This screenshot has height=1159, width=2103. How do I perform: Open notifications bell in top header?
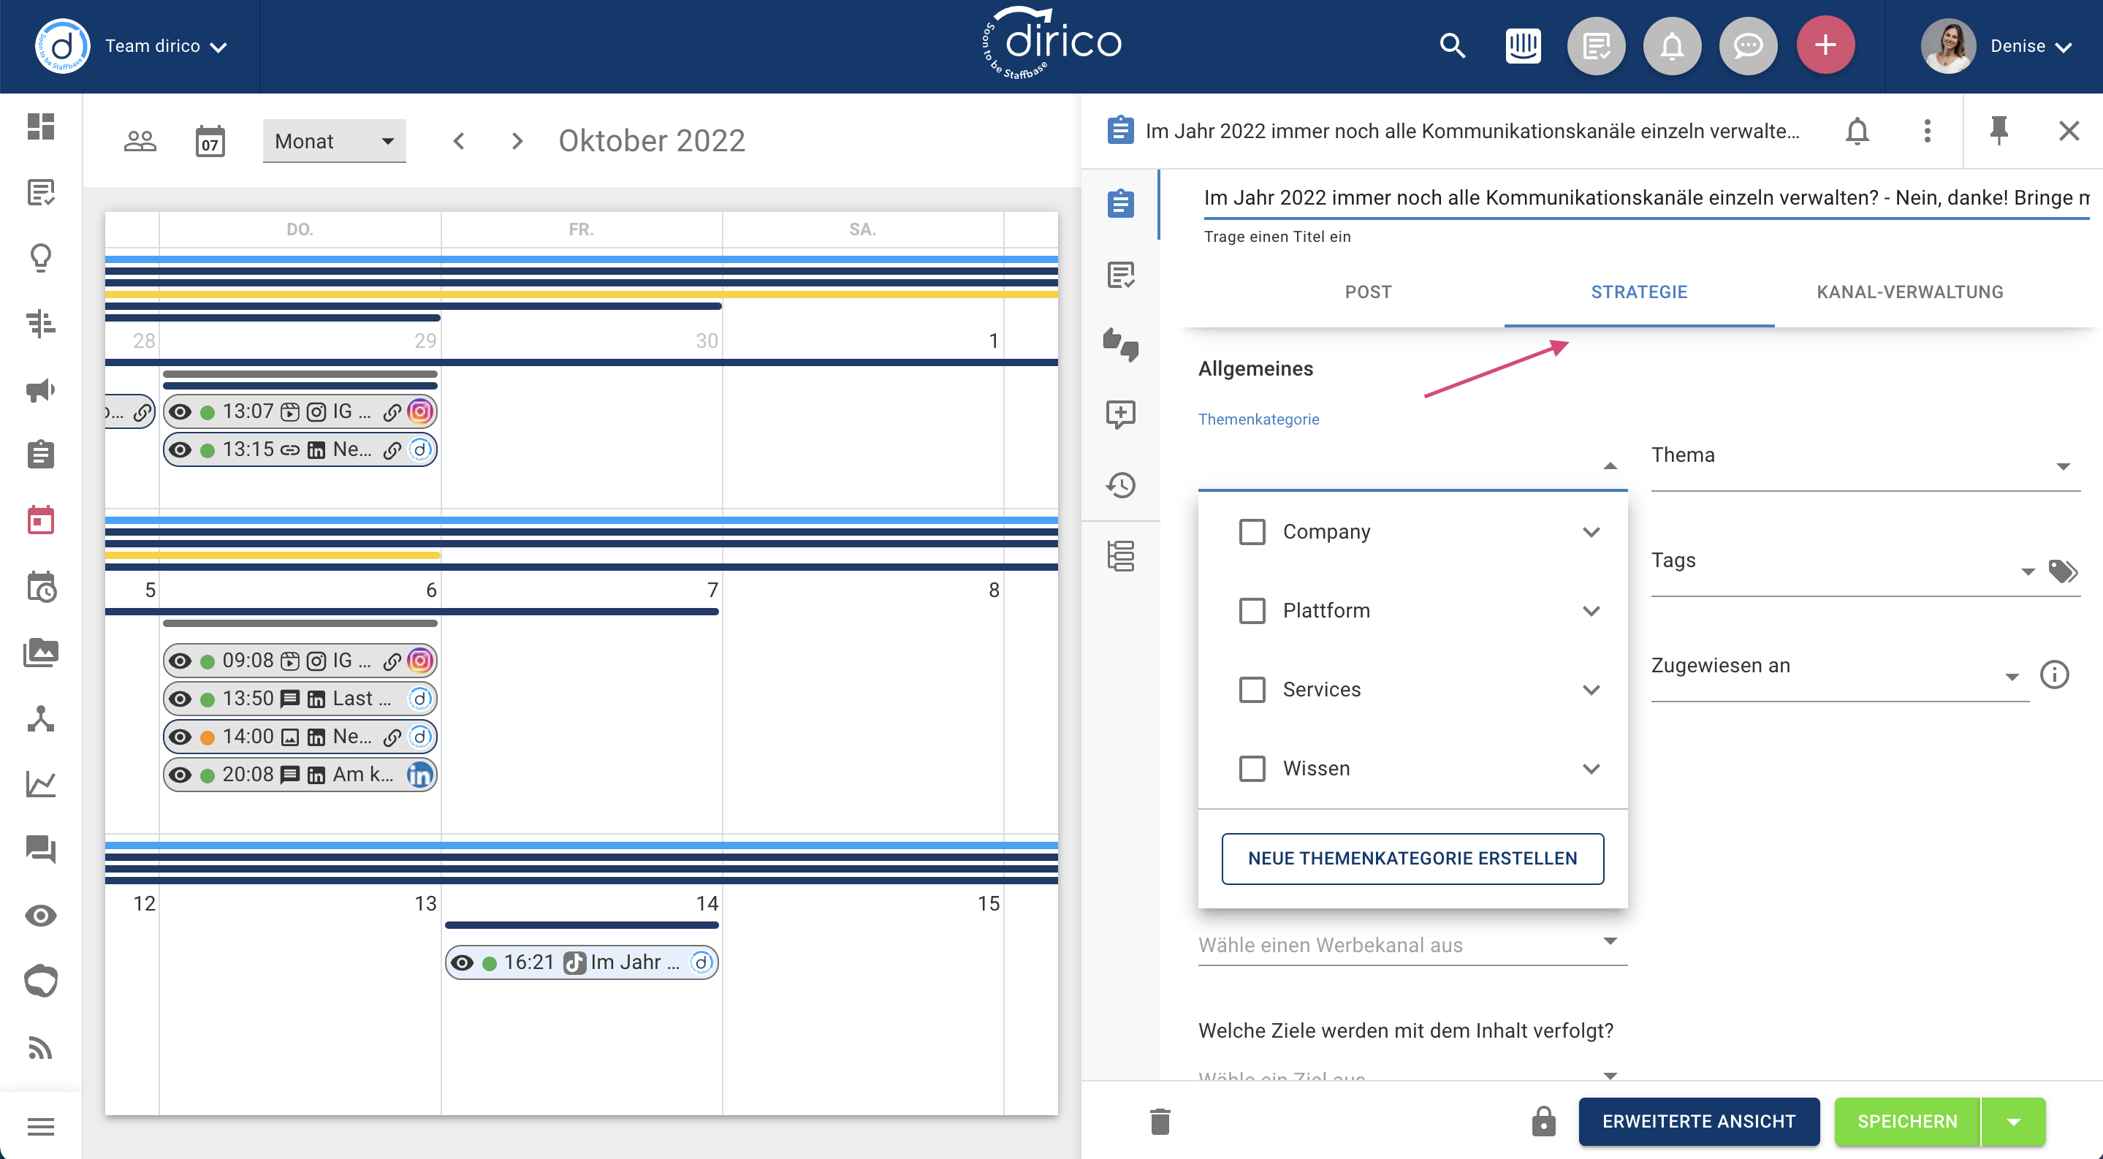(x=1672, y=46)
